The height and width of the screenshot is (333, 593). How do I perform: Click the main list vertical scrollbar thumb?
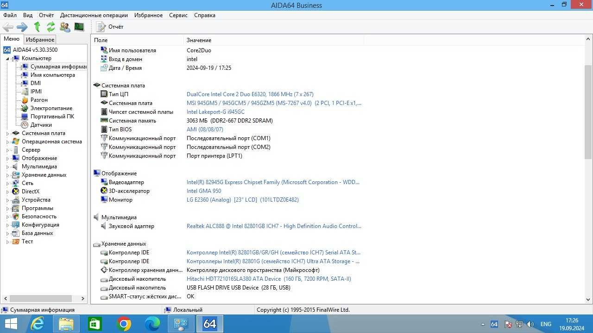coord(588,112)
